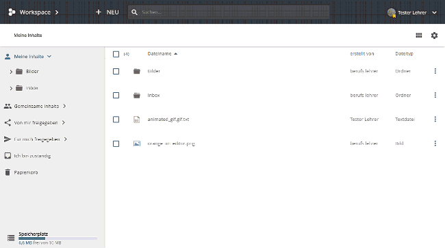445x248 pixels.
Task: Click the share icon for Von mir freigegeben
Action: coord(8,122)
